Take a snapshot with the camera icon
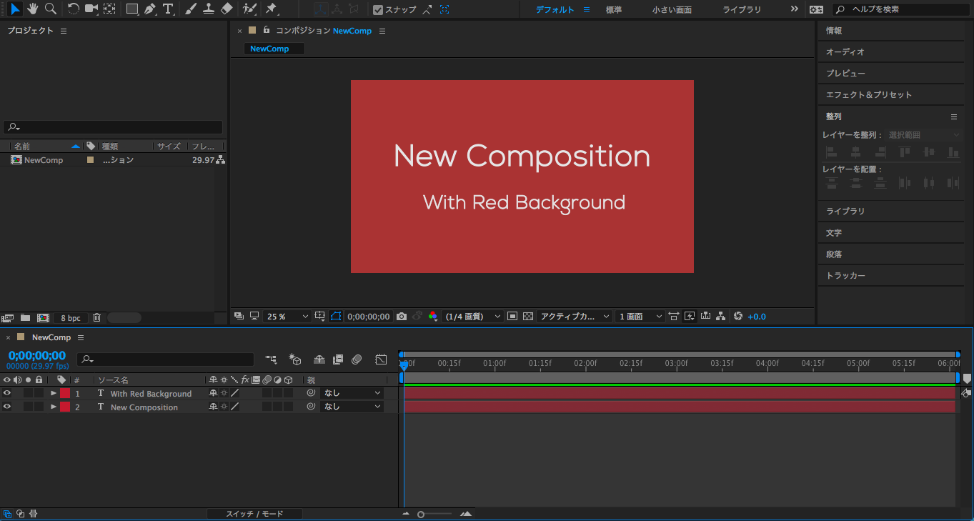The image size is (974, 521). click(x=402, y=317)
